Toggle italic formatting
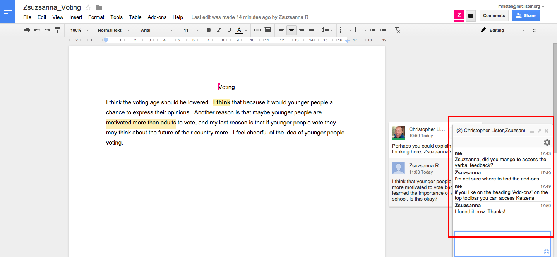The height and width of the screenshot is (257, 557). pyautogui.click(x=219, y=30)
